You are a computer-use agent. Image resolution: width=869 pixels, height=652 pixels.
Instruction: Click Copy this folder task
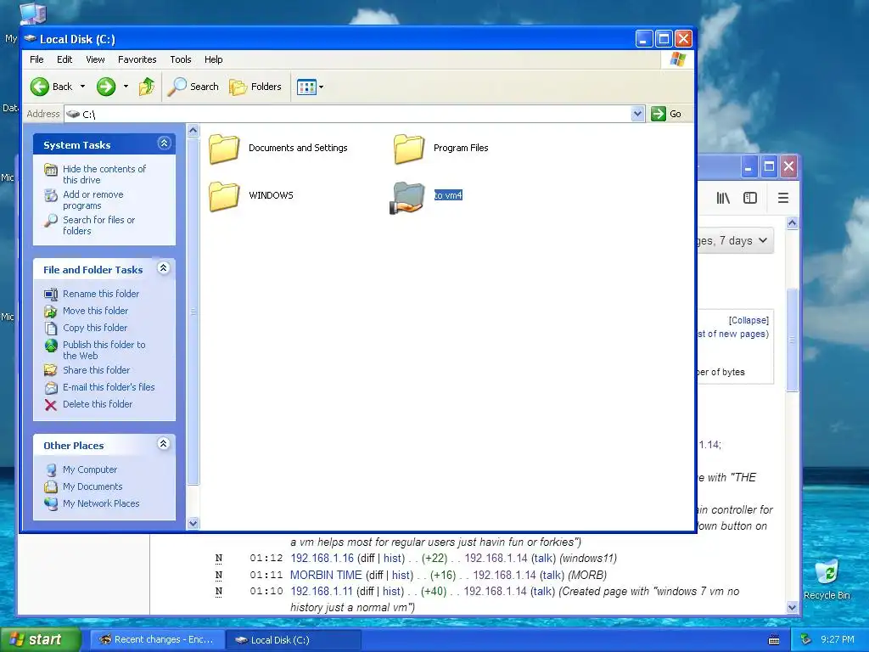(x=95, y=328)
